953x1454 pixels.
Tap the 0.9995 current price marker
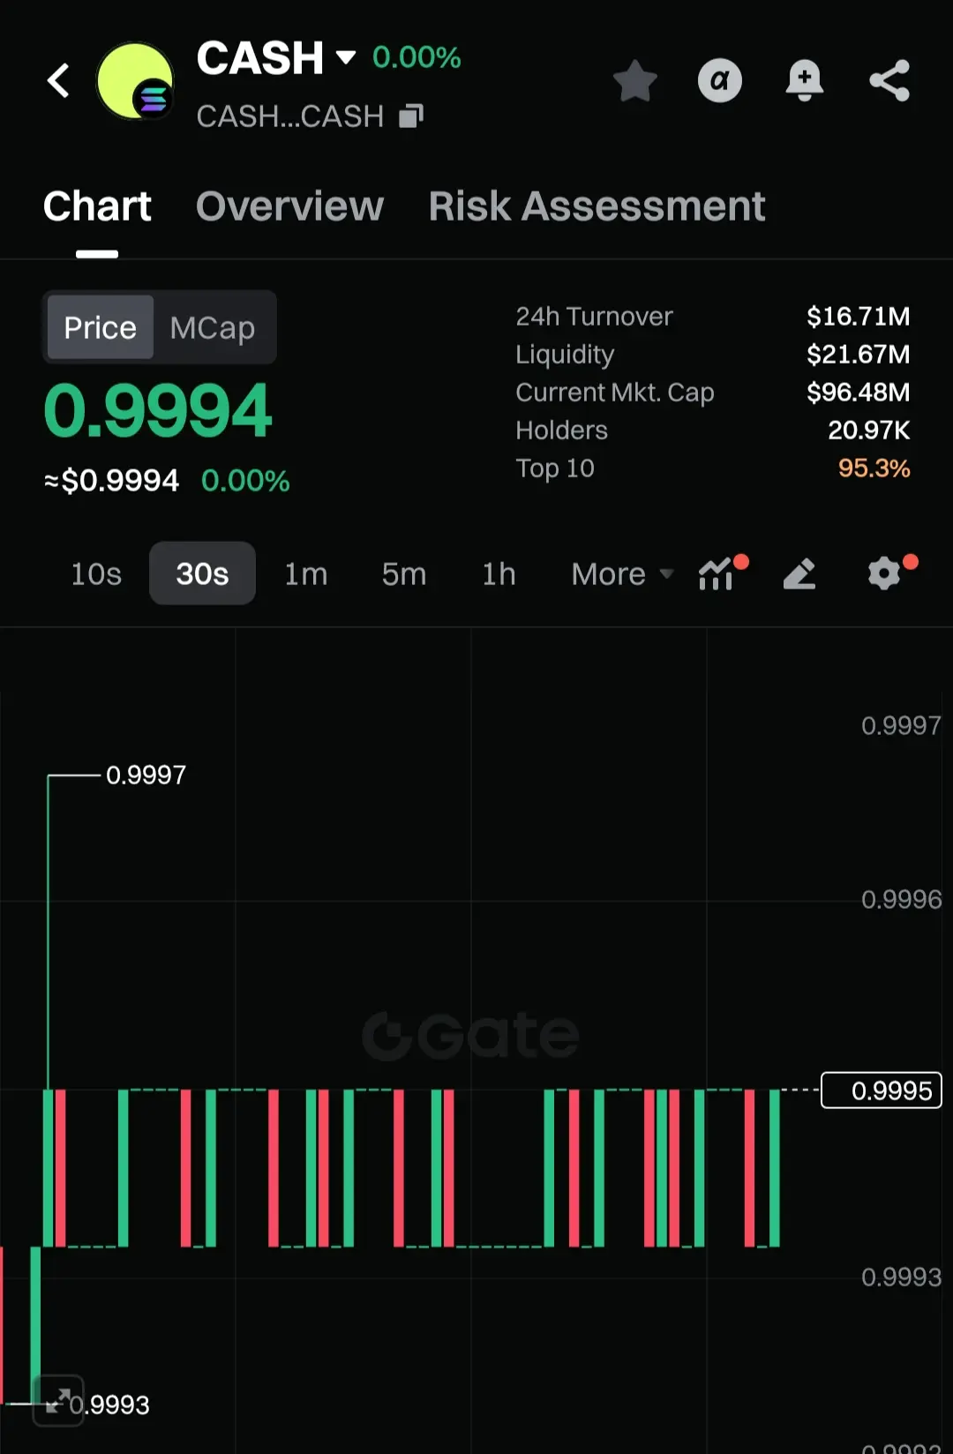[882, 1090]
